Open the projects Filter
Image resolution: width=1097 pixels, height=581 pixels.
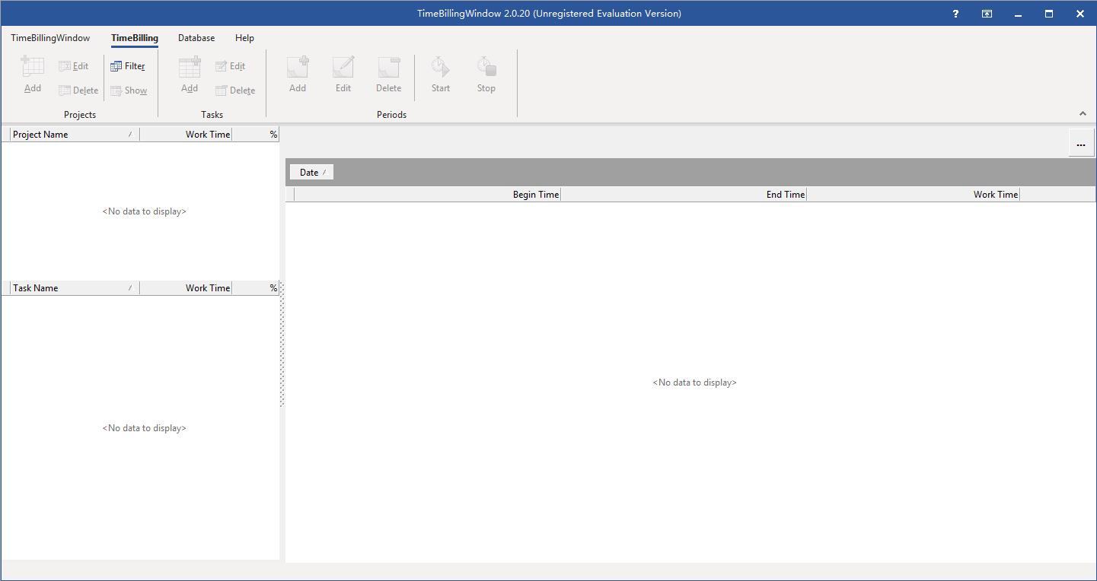point(128,66)
